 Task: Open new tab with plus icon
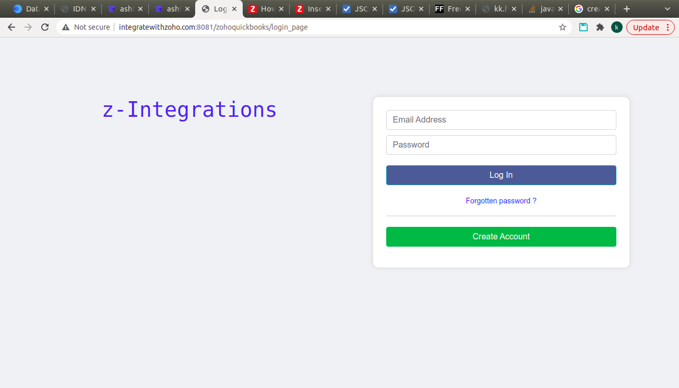(627, 9)
